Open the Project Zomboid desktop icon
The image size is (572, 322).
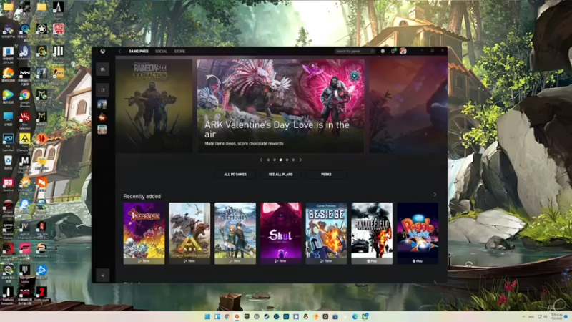8,208
